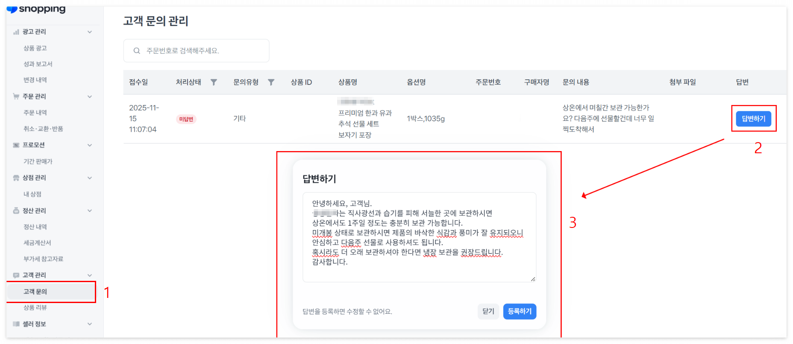Click the 답변하기 button in the inquiry row
This screenshot has height=344, width=793.
point(753,119)
